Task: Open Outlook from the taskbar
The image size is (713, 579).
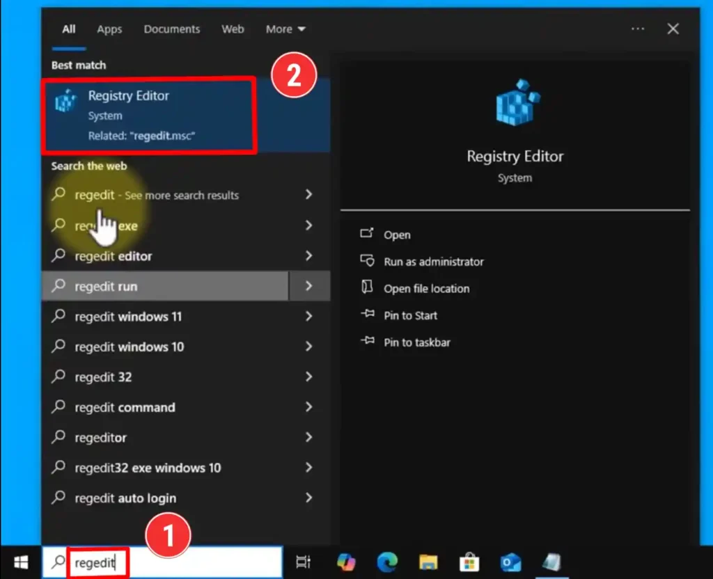Action: coord(509,562)
